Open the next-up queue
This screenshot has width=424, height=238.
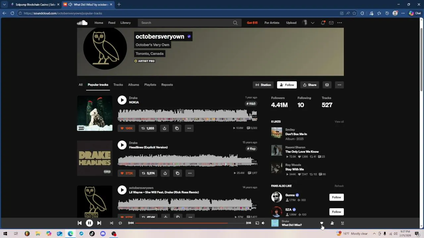343,223
